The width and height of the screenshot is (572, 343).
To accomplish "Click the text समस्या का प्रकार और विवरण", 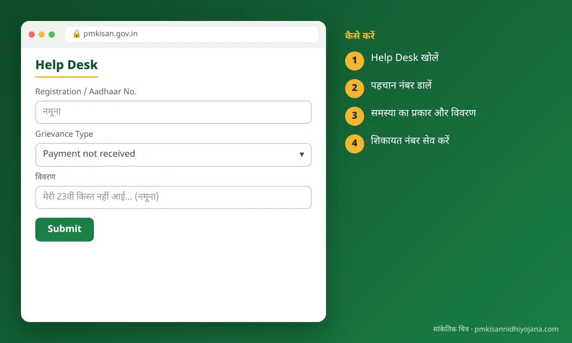I will 423,113.
